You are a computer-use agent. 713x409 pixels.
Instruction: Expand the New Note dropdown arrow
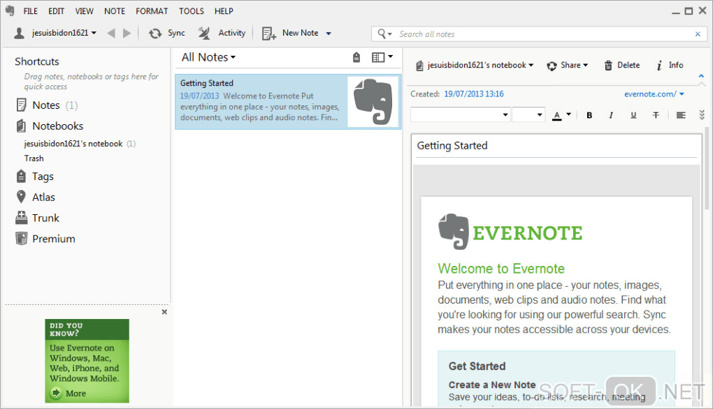click(x=329, y=34)
